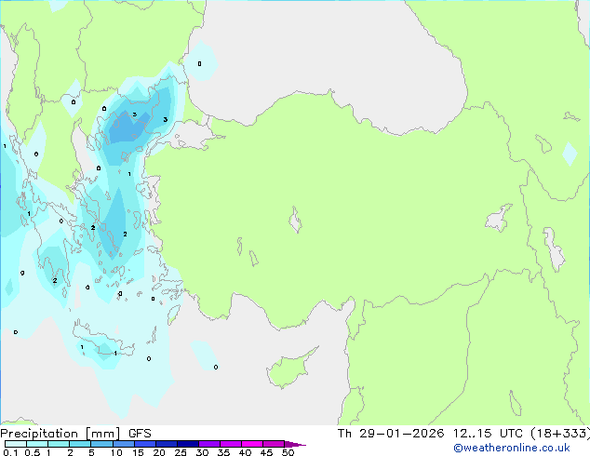The image size is (590, 456).
Task: Click the 1–2 mm legend swatch
Action: [x=59, y=444]
